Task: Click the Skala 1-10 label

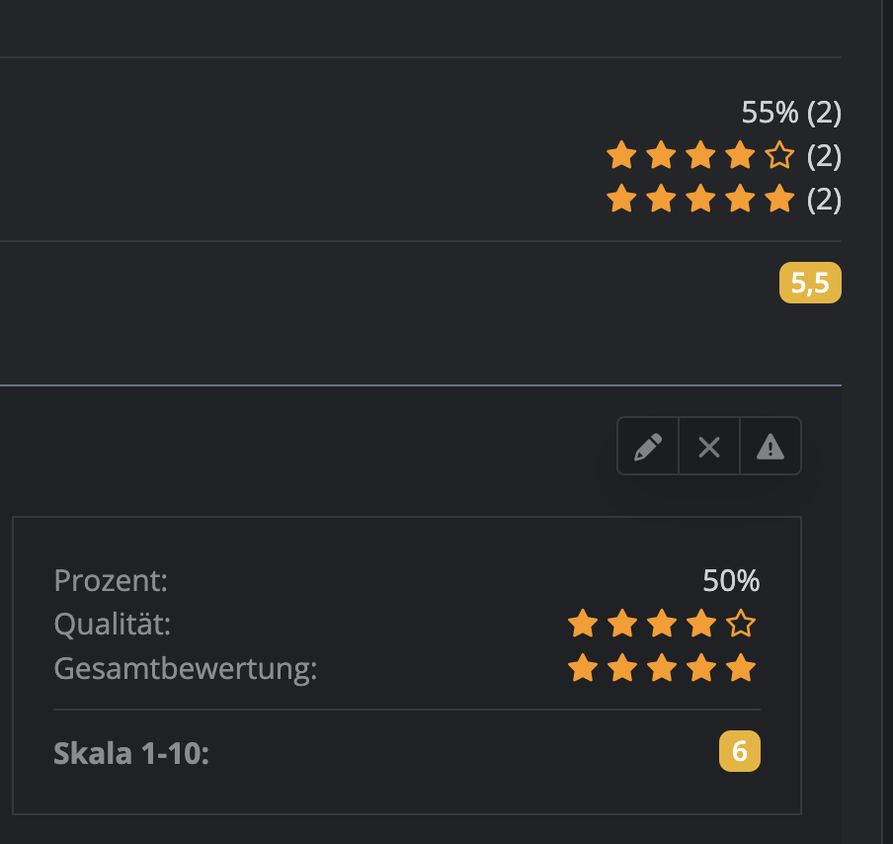Action: coord(131,753)
